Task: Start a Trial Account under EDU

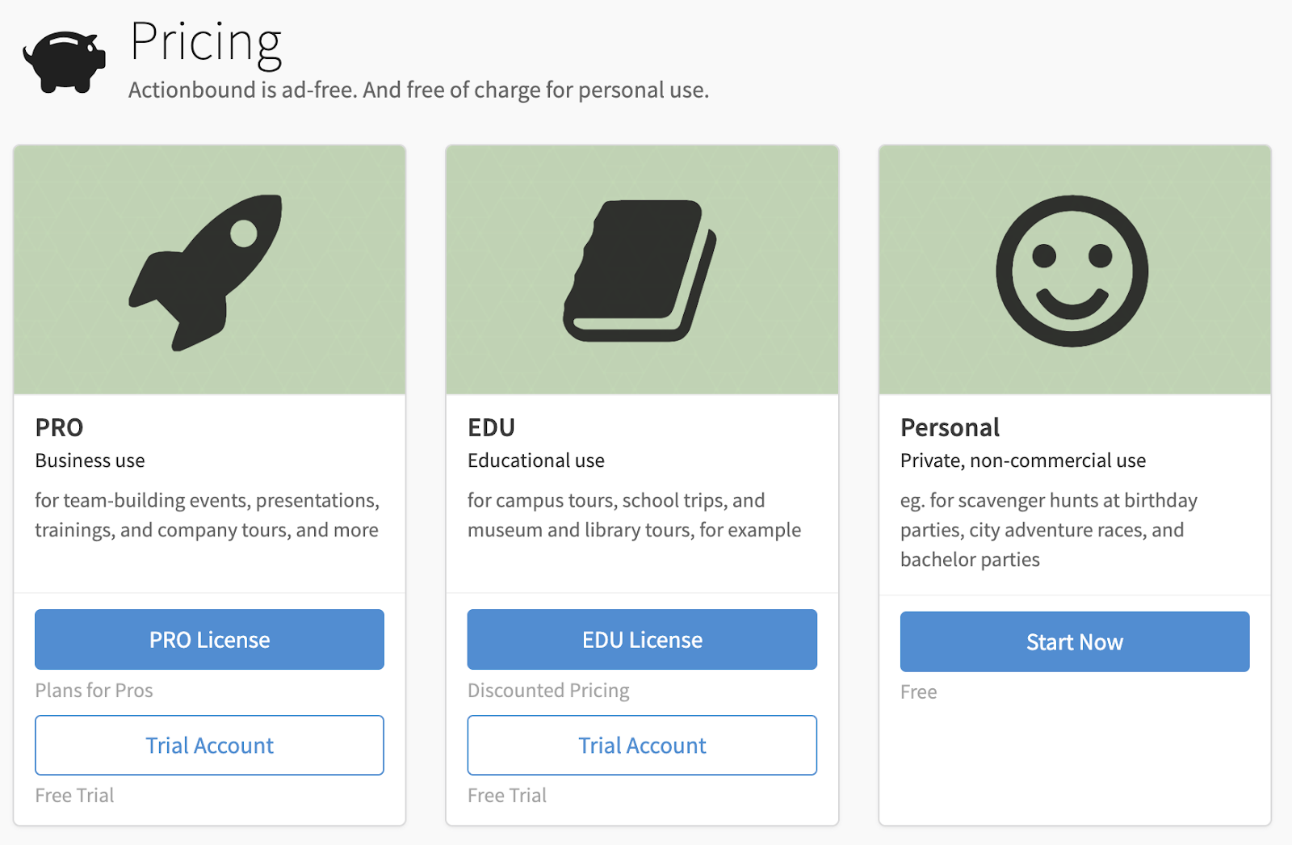Action: (642, 745)
